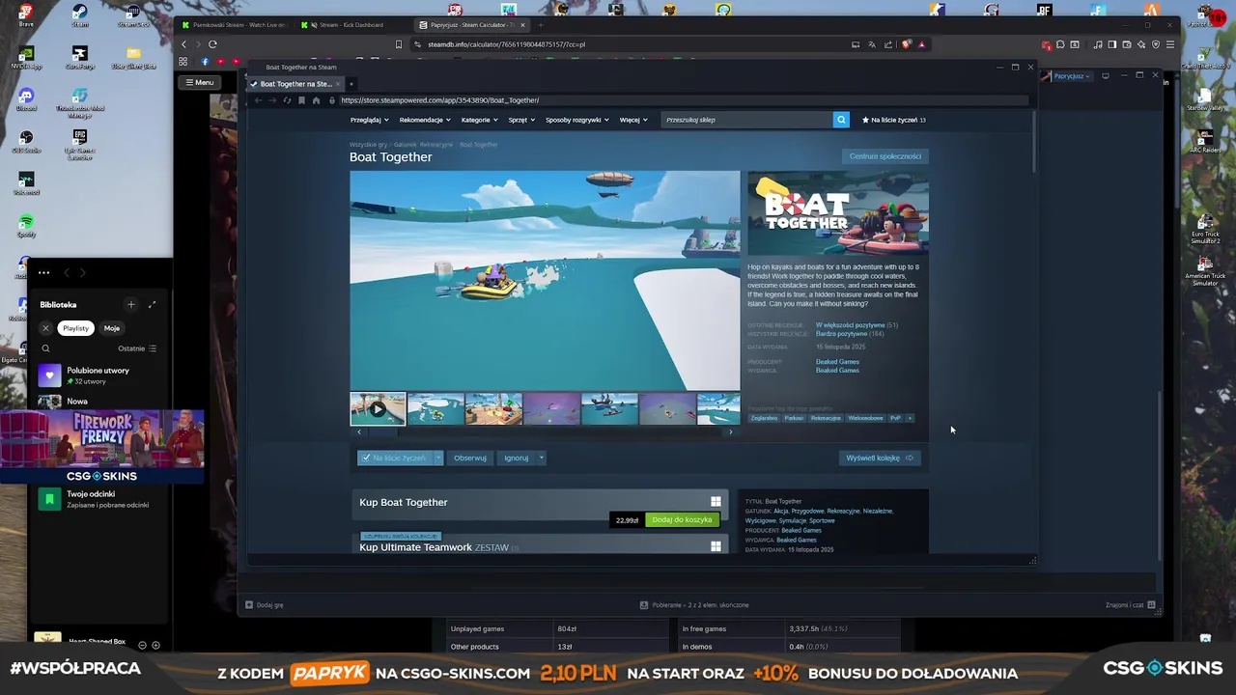Search within Spotify library
This screenshot has width=1236, height=695.
pos(45,348)
